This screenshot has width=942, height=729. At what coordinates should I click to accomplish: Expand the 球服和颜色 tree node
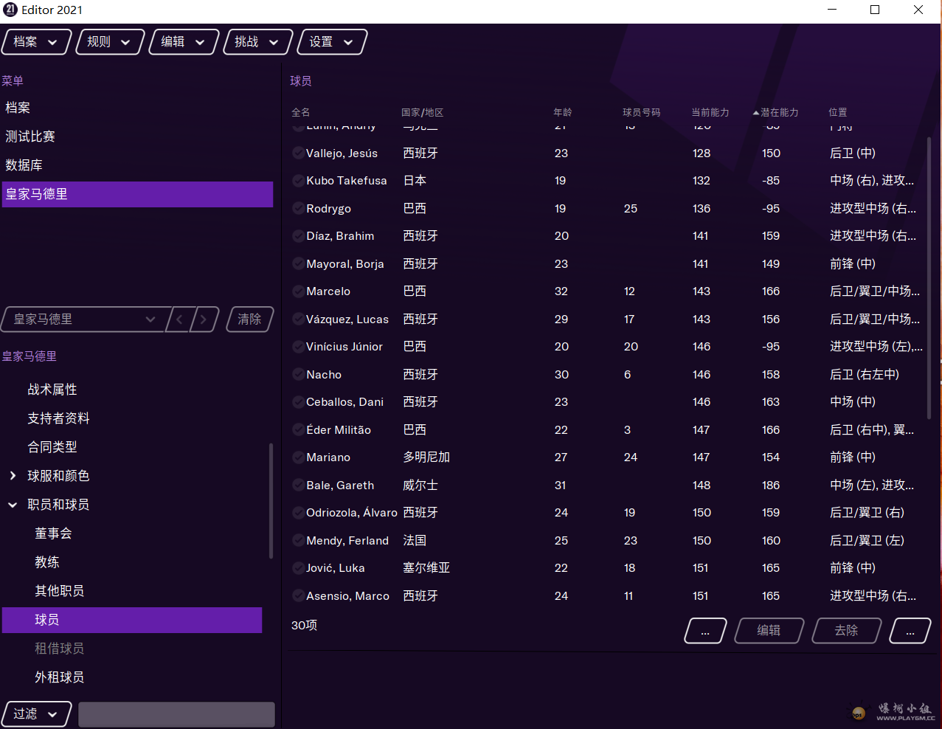(x=13, y=476)
